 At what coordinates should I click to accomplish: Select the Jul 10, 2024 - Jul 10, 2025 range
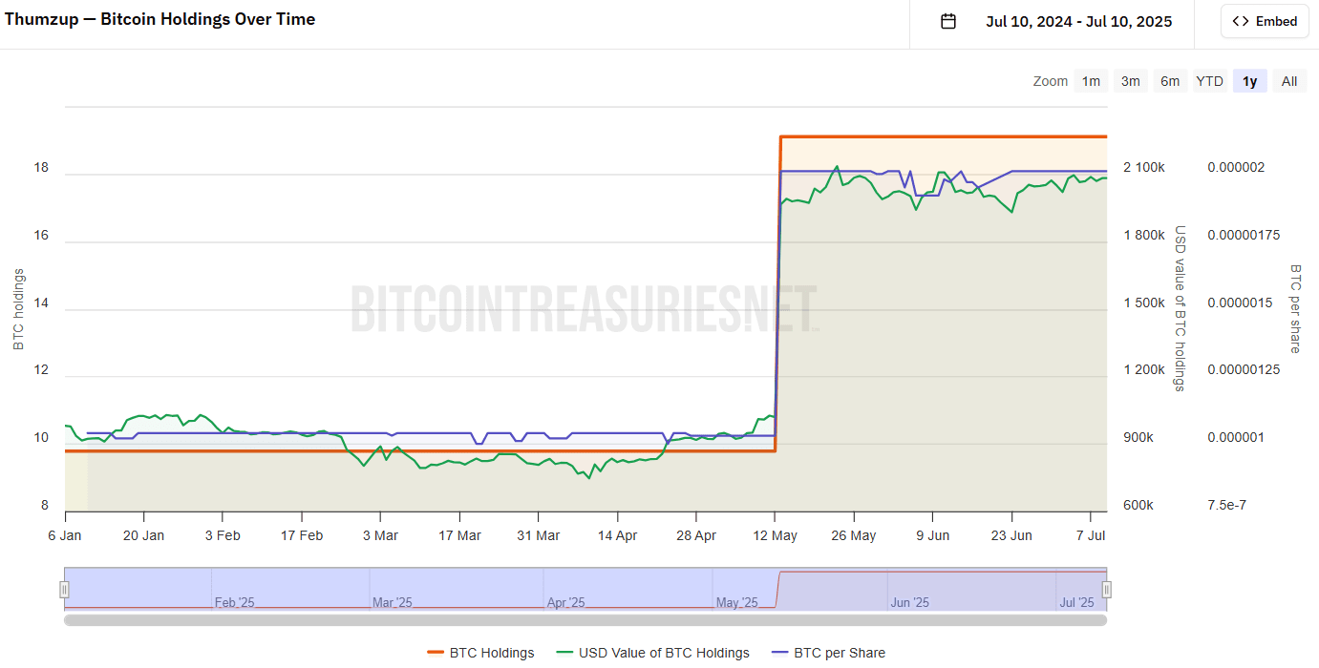coord(1079,21)
